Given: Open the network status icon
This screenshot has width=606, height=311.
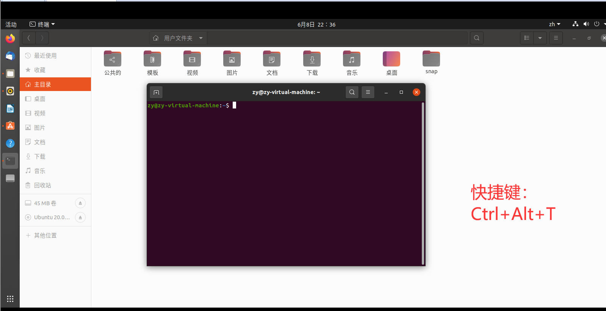Looking at the screenshot, I should 575,24.
